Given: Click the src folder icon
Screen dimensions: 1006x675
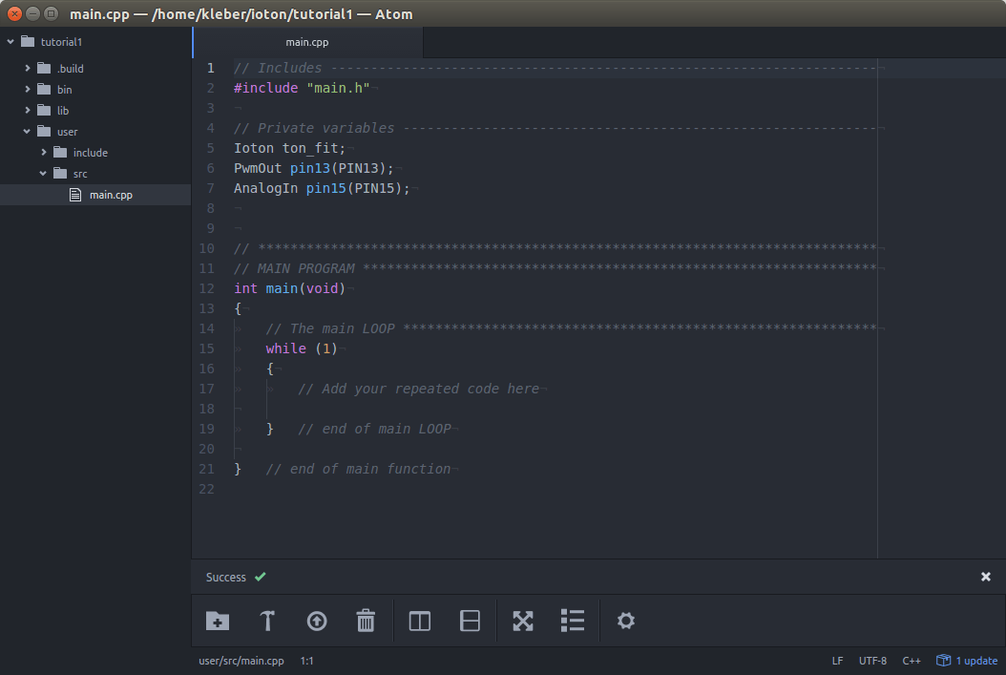Looking at the screenshot, I should (60, 173).
